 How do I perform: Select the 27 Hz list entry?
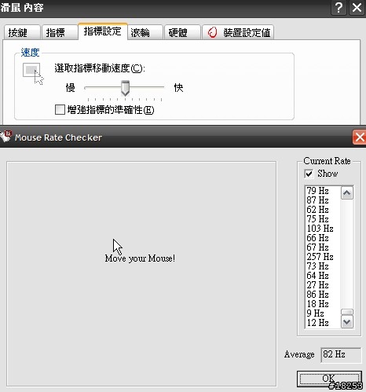click(323, 285)
